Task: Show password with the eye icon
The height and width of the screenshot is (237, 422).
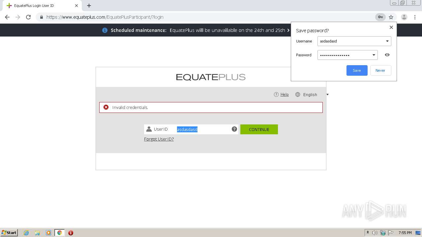Action: pyautogui.click(x=387, y=55)
